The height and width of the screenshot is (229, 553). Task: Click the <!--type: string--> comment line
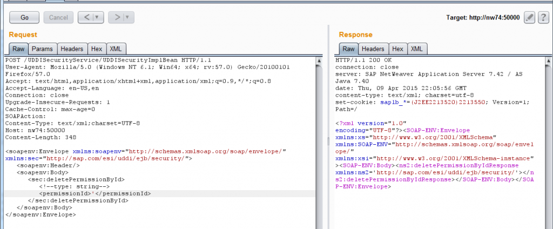pyautogui.click(x=75, y=187)
